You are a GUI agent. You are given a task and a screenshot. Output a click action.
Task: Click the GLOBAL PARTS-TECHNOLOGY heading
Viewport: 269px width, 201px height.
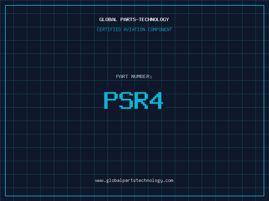coord(134,19)
